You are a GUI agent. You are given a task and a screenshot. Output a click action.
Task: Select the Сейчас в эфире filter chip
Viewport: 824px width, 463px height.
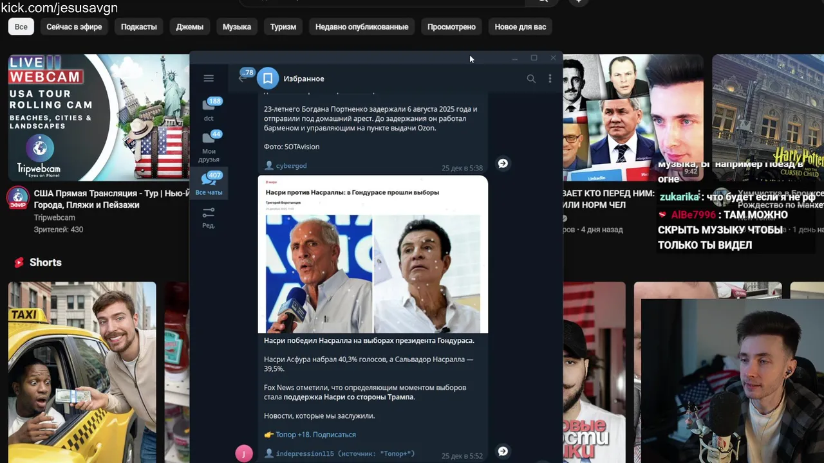coord(74,26)
